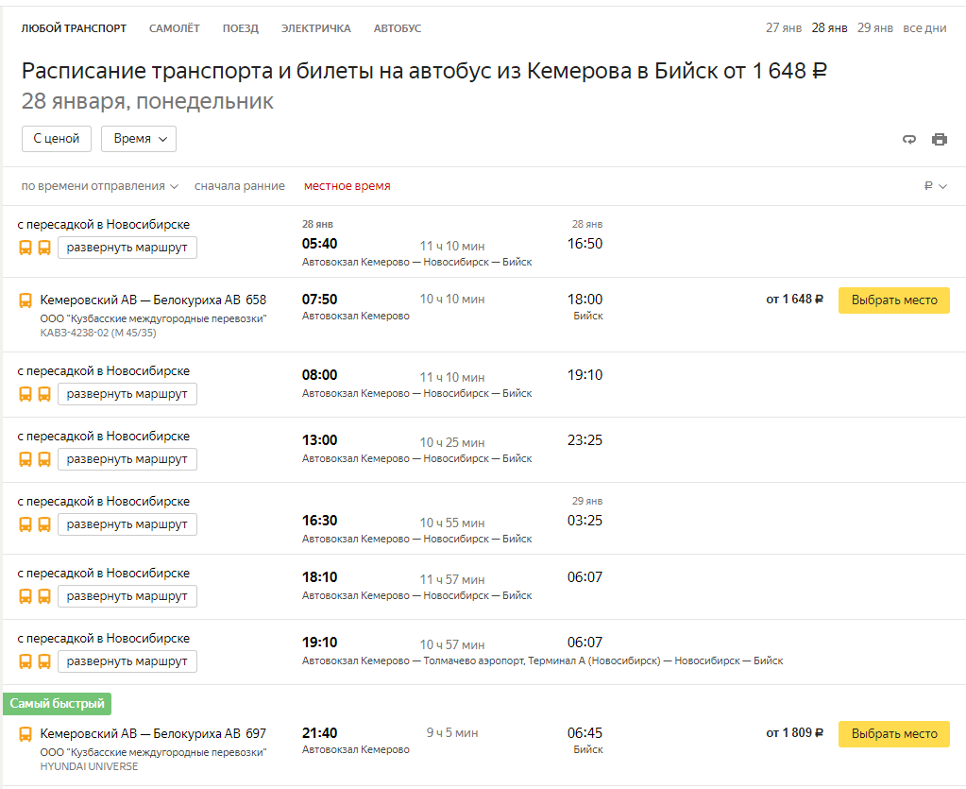Click double bus icon for 19:10 departure
The height and width of the screenshot is (789, 966).
click(x=35, y=661)
